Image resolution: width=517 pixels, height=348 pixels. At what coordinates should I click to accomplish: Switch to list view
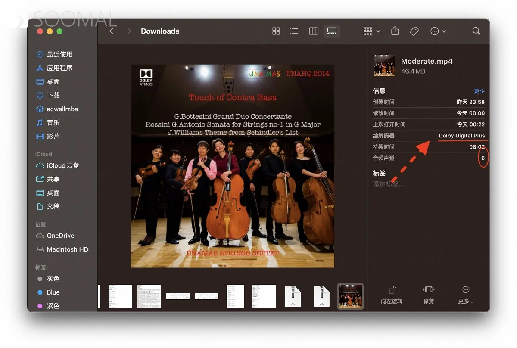pos(294,31)
